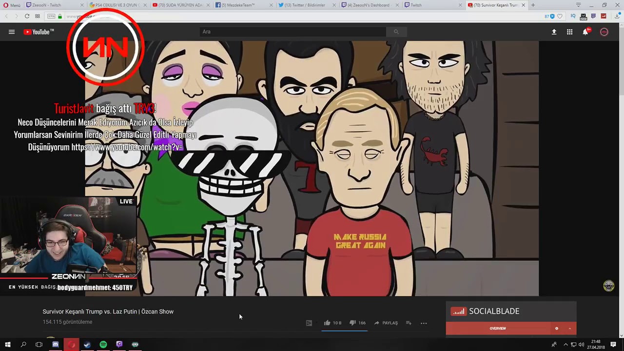Click the SOCIALBLADE logo header

(x=485, y=312)
